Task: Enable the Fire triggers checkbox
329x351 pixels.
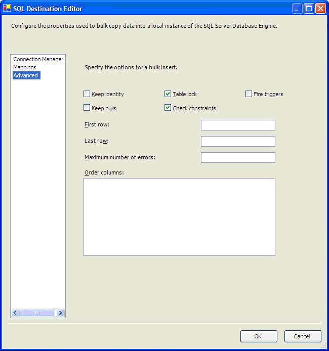Action: point(249,94)
